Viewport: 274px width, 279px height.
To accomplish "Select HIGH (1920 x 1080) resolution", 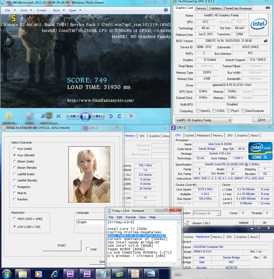I will (15, 219).
